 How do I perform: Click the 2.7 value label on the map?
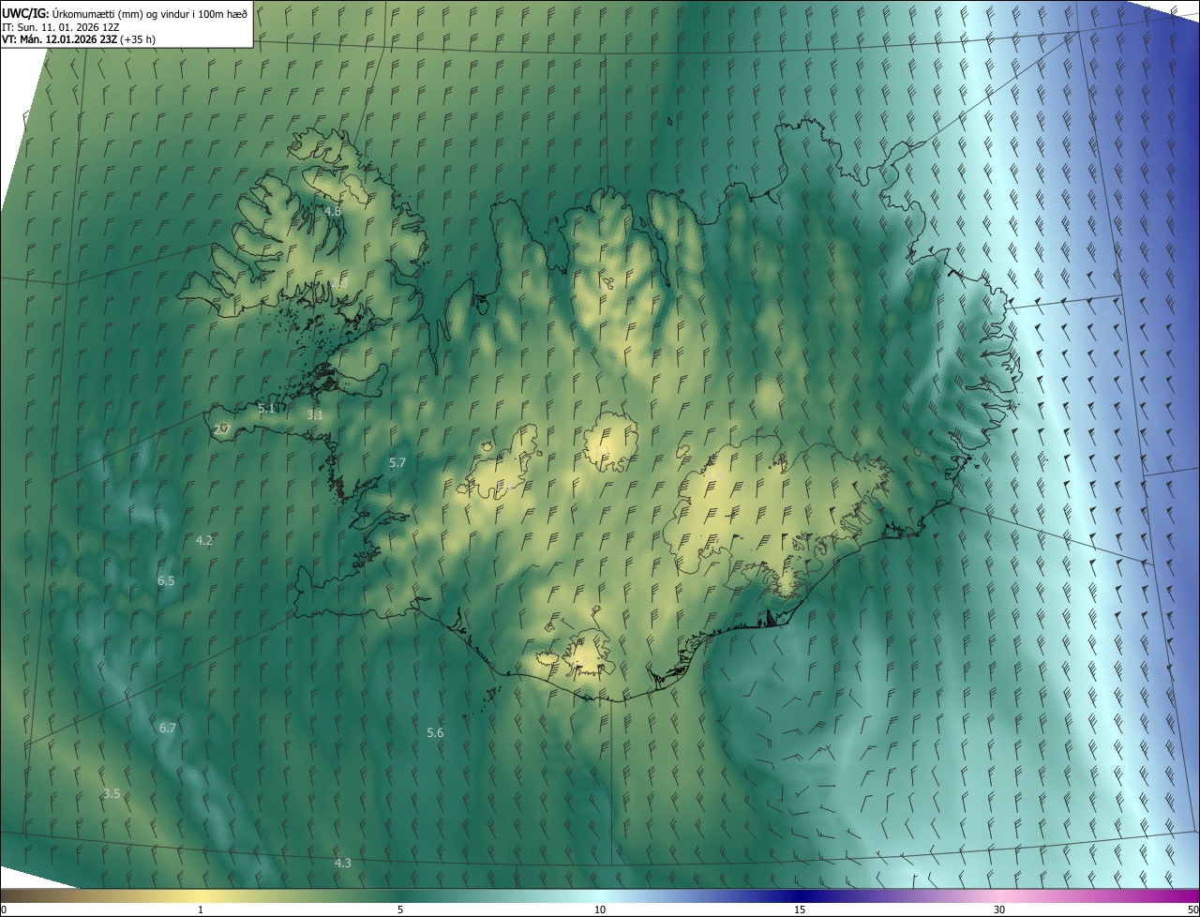[222, 430]
